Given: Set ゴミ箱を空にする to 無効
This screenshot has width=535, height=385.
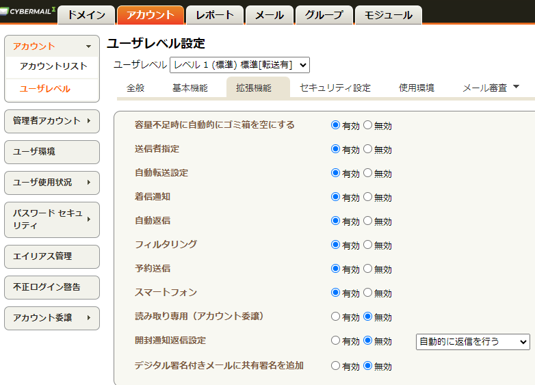Looking at the screenshot, I should [367, 125].
